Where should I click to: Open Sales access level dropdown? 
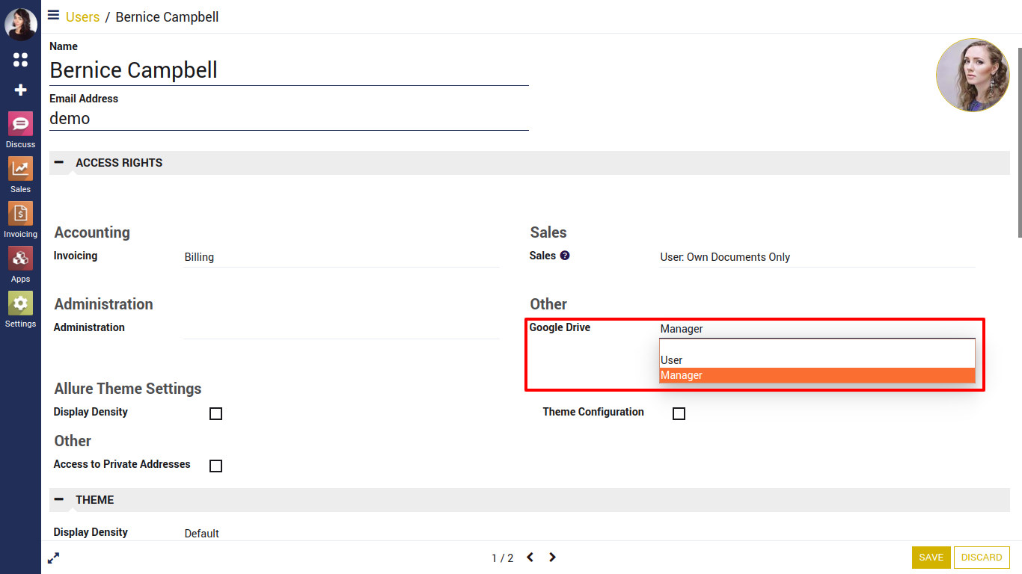[x=817, y=257]
